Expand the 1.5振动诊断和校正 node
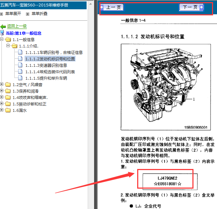This screenshot has height=209, width=217. coord(2,103)
